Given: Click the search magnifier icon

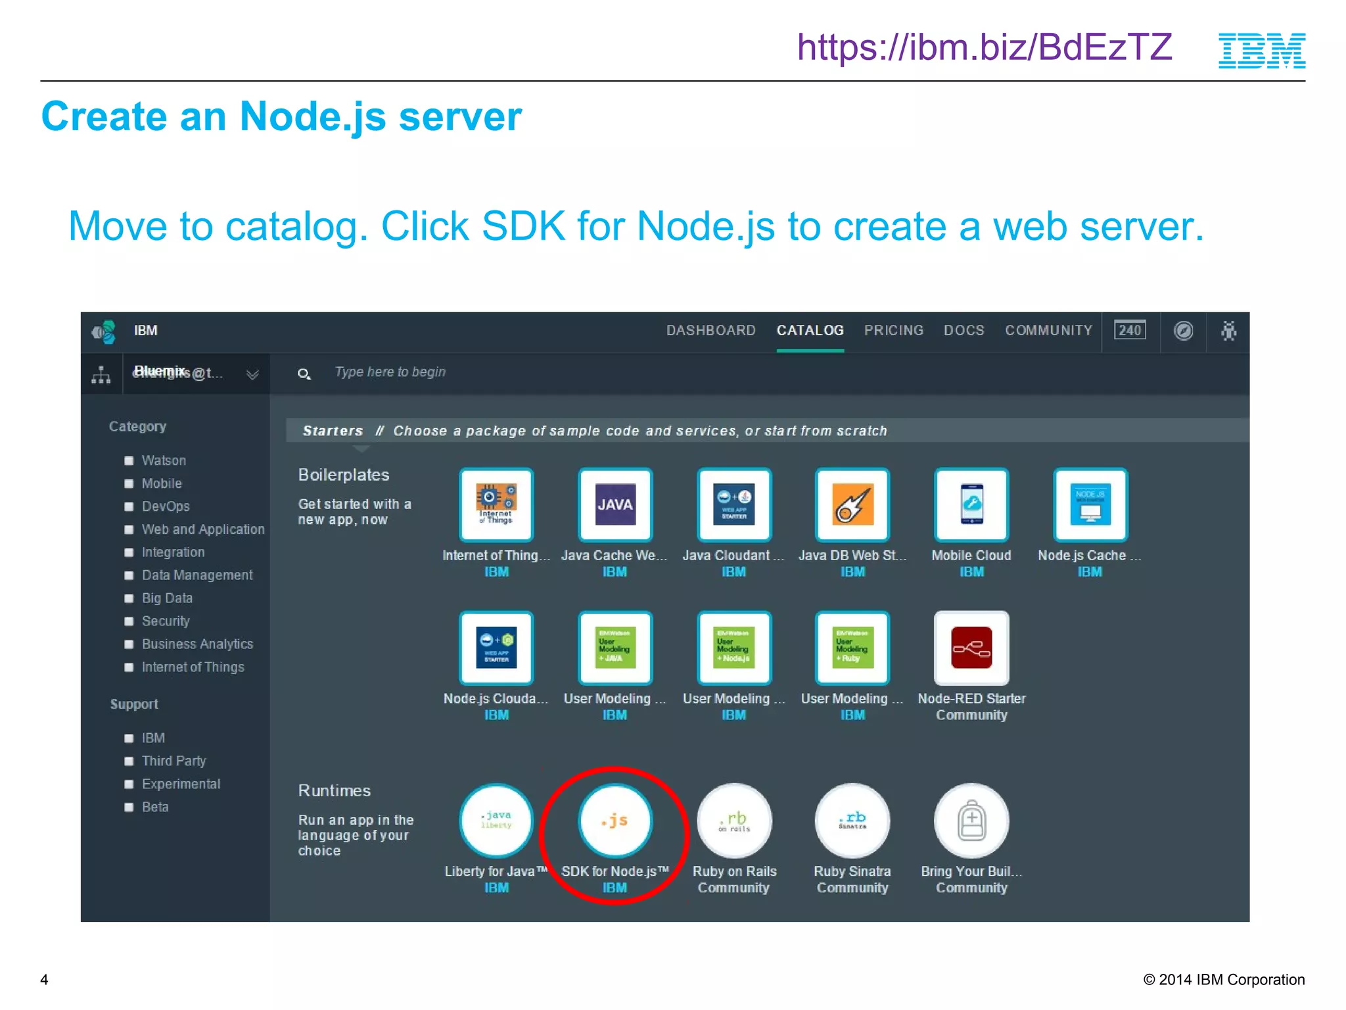Looking at the screenshot, I should pos(304,374).
